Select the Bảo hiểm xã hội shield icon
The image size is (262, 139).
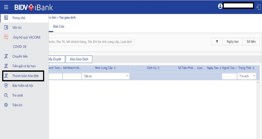coord(6,86)
